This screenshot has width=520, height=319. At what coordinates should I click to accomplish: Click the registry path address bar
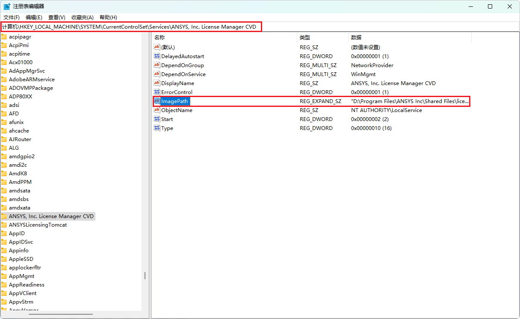(x=260, y=27)
